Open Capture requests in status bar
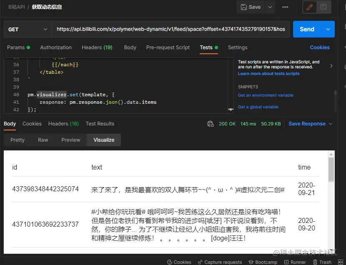 pyautogui.click(x=220, y=262)
